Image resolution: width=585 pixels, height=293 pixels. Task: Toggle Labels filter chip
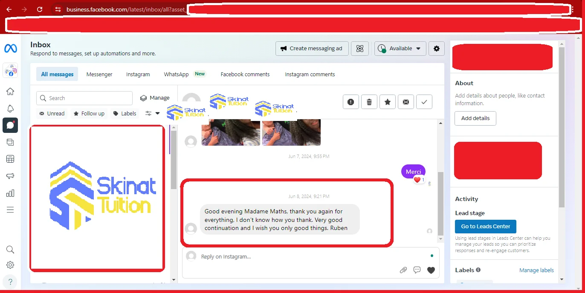pos(125,113)
